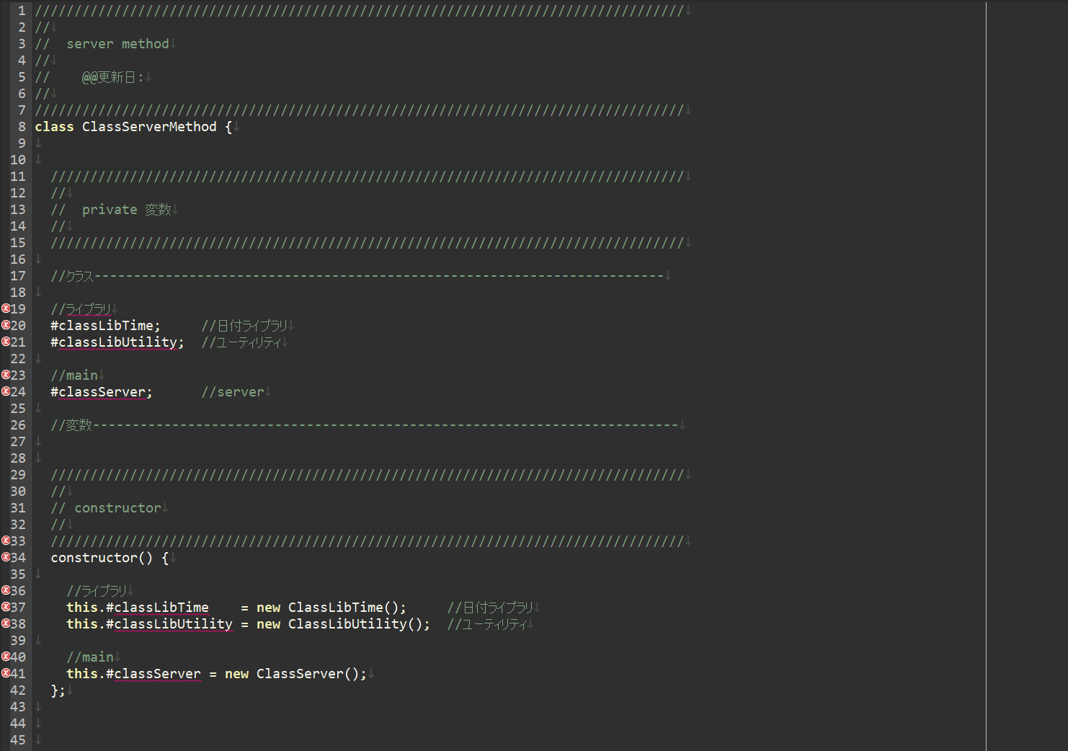The width and height of the screenshot is (1068, 751).
Task: Click the constructor() declaration
Action: 102,557
